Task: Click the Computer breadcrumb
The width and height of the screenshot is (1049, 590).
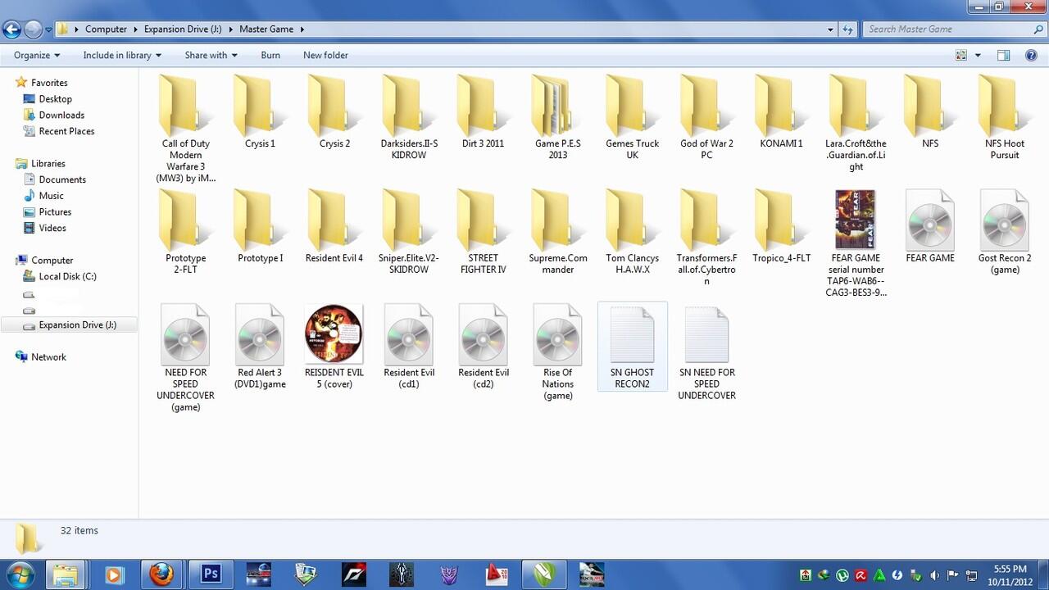Action: coord(106,29)
